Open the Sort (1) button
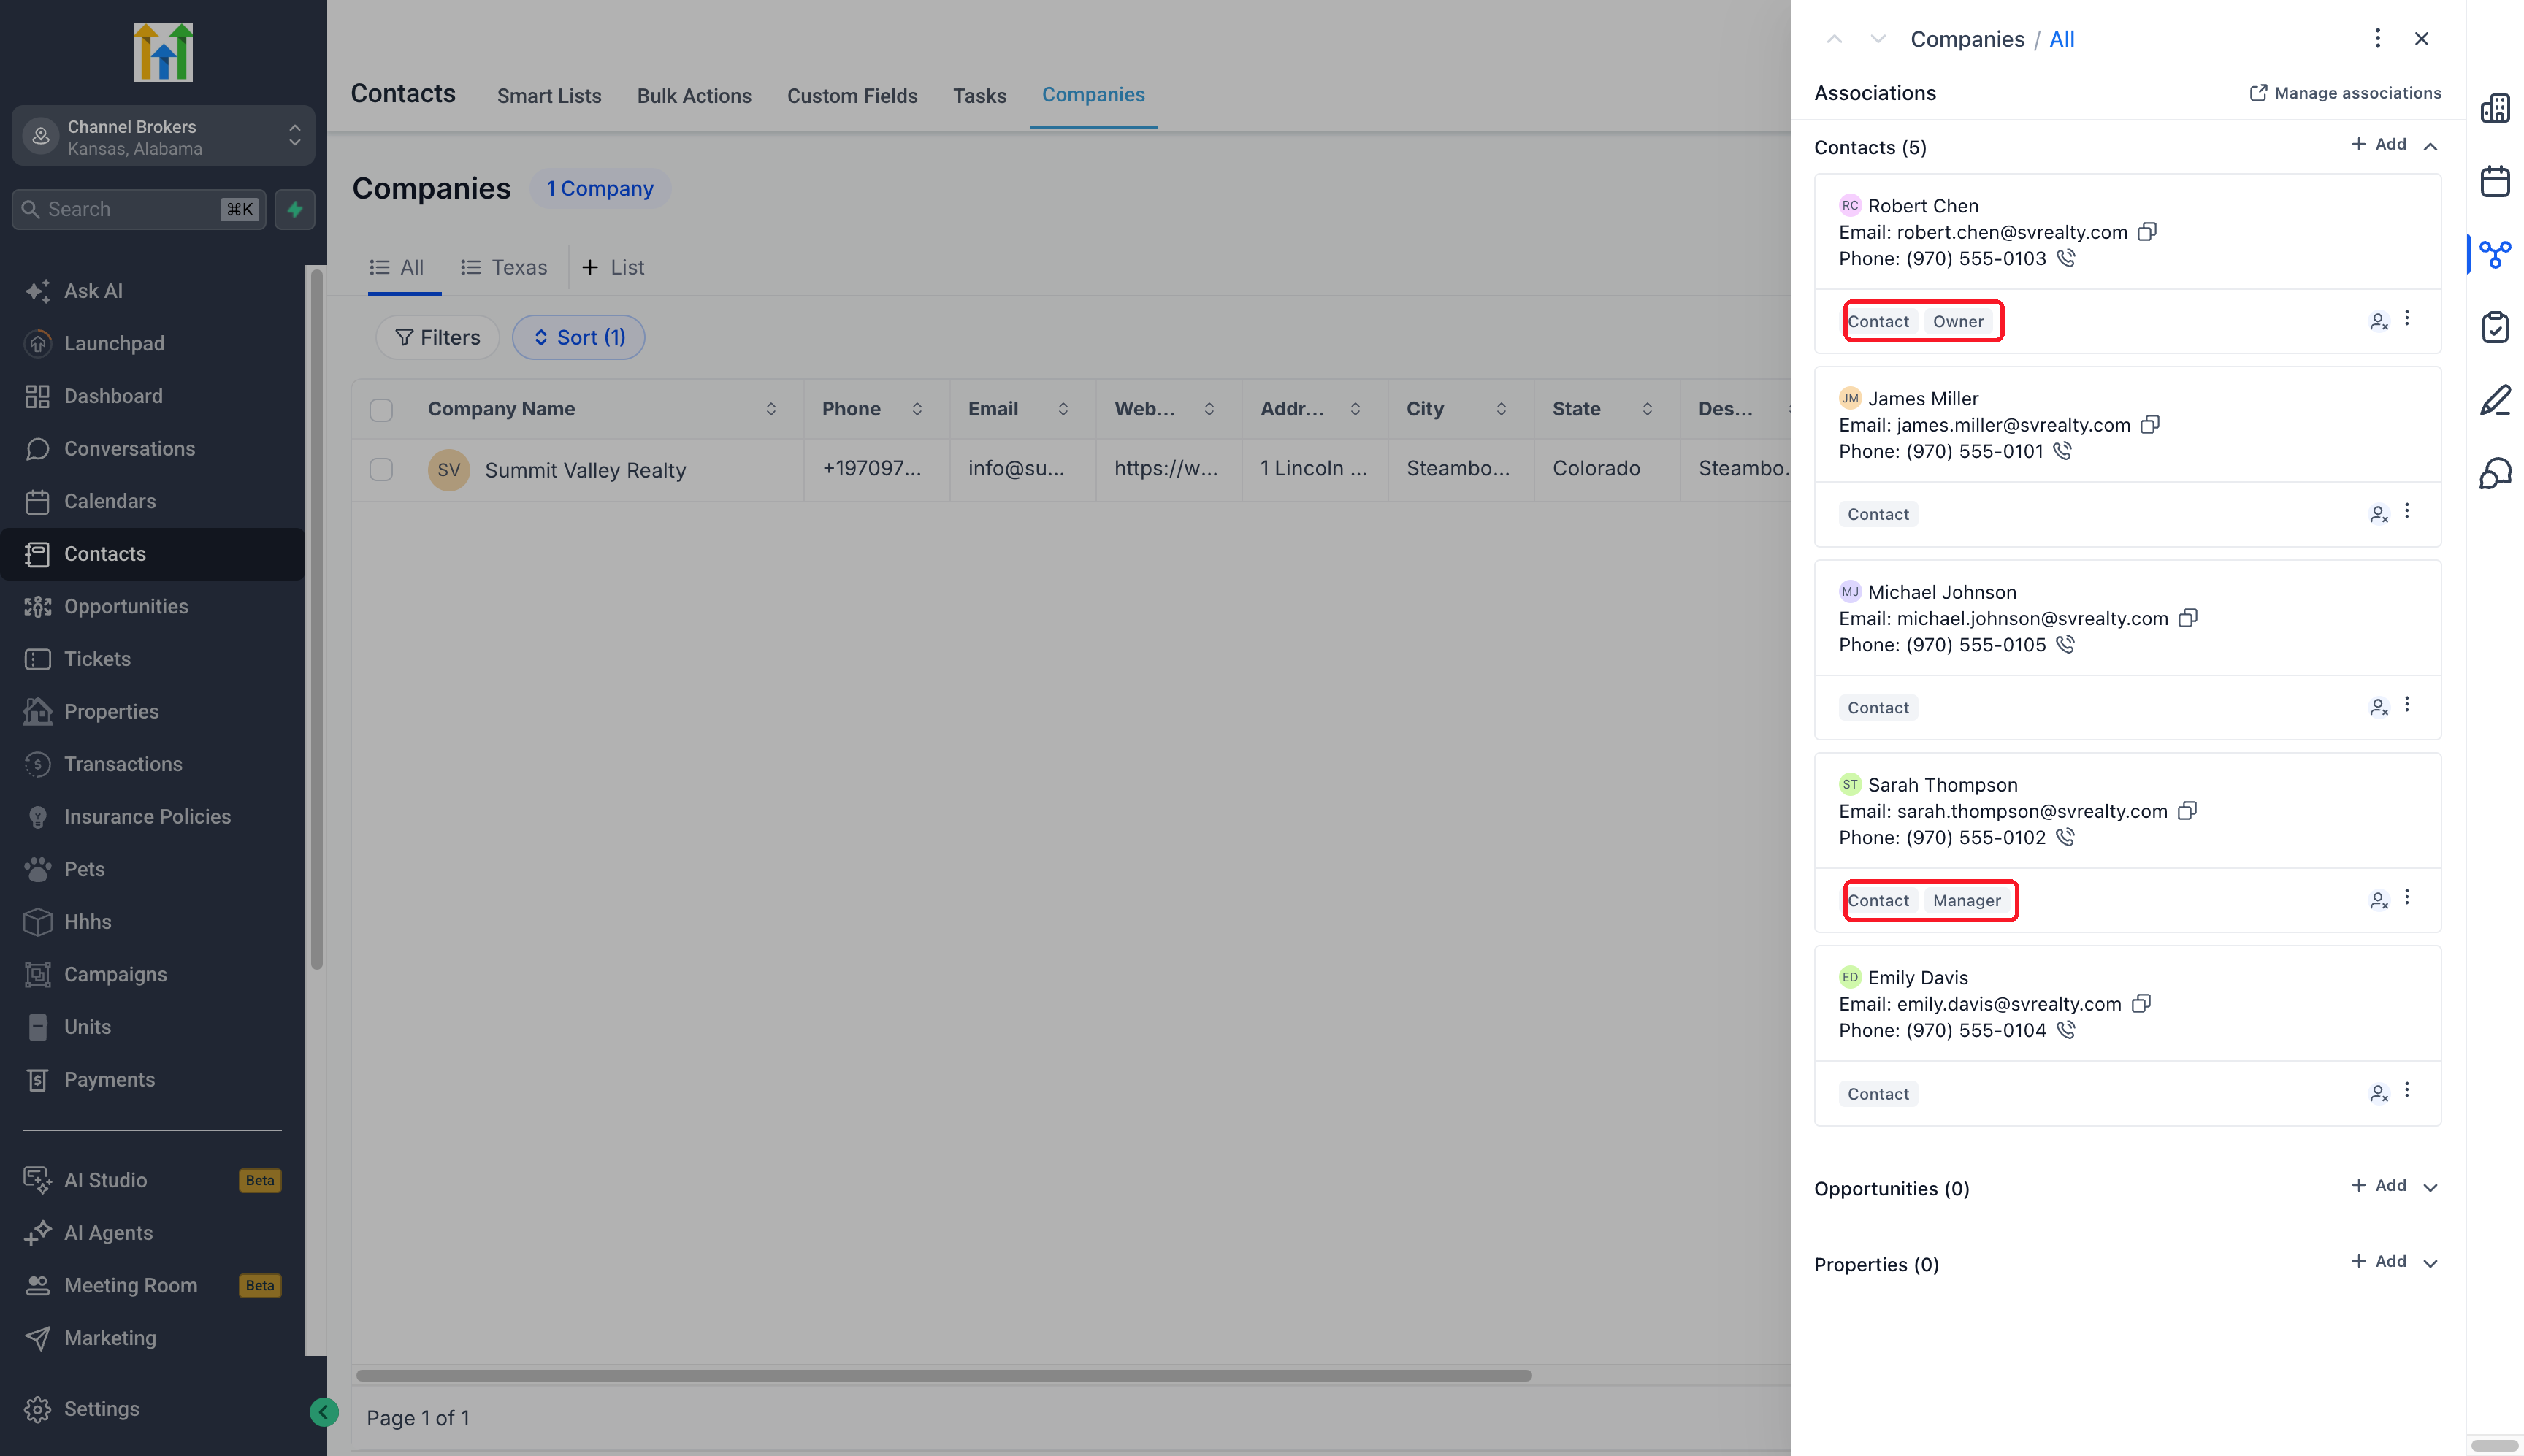 coord(578,337)
